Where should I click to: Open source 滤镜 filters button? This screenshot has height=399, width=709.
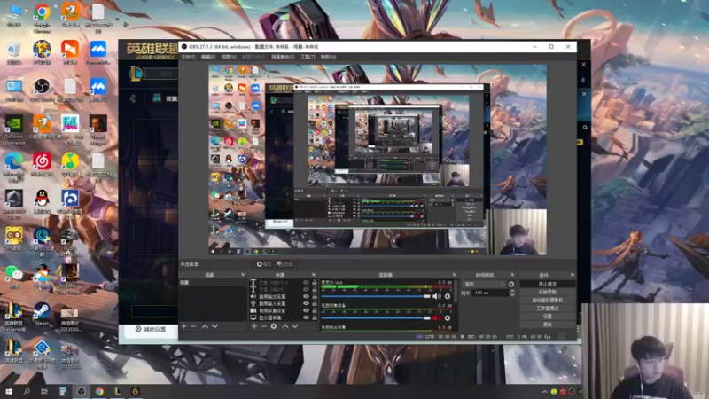pos(284,264)
